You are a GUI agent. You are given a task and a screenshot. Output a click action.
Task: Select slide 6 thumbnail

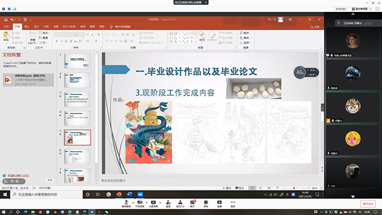point(77,156)
